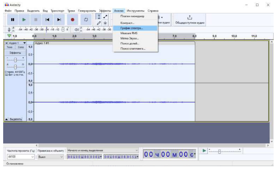This screenshot has height=169, width=276.
Task: Choose График спектра from Анализ menu
Action: click(x=135, y=28)
